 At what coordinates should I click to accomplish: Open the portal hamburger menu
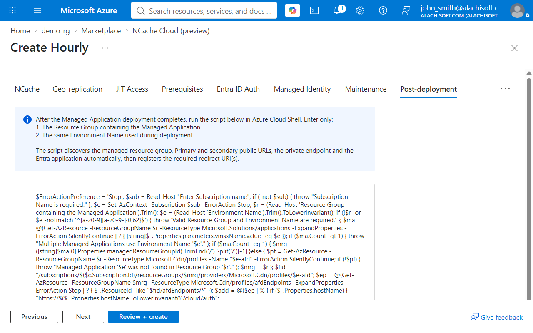click(37, 10)
